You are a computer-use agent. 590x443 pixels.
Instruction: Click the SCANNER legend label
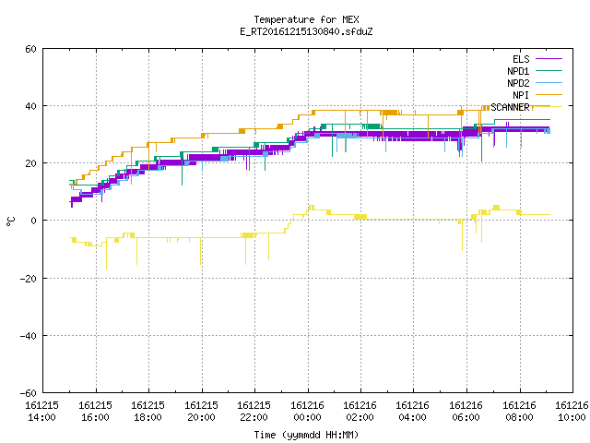point(510,107)
